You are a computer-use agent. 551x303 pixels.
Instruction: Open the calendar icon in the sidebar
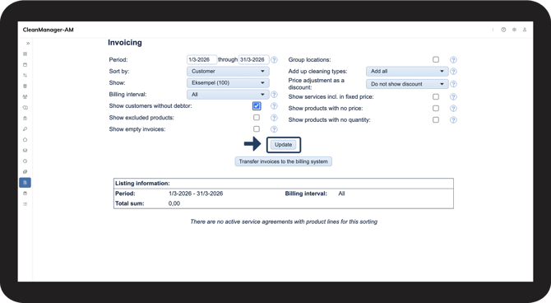[25, 65]
